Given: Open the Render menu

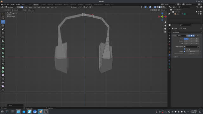Looking at the screenshot, I should [13, 4].
